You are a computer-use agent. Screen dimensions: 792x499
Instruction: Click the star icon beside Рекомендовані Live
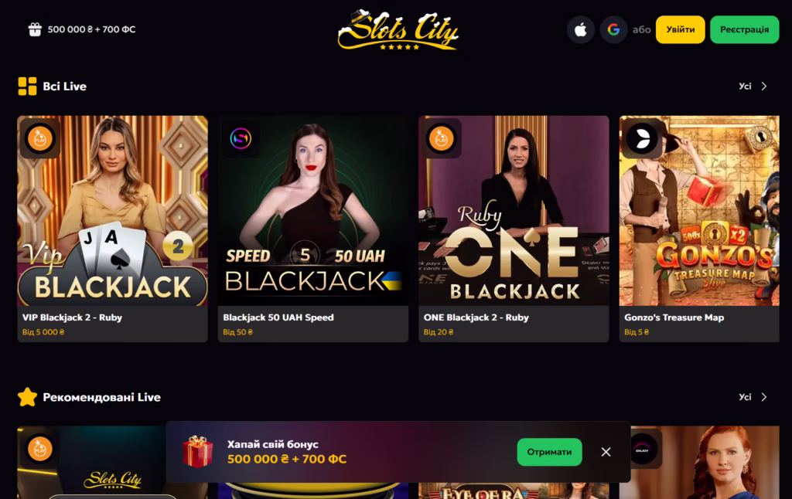tap(27, 397)
